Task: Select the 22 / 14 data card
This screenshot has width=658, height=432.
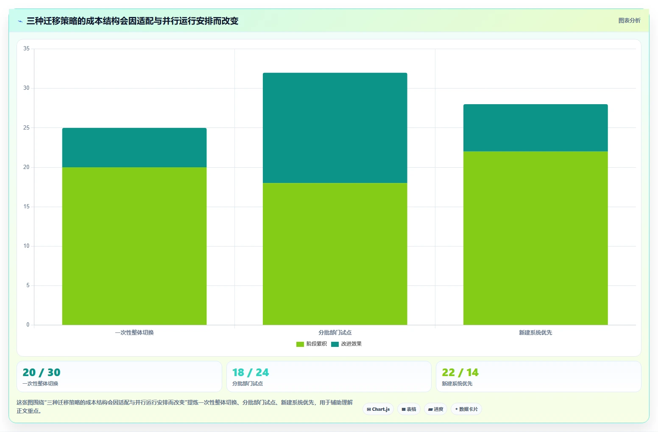Action: 538,377
